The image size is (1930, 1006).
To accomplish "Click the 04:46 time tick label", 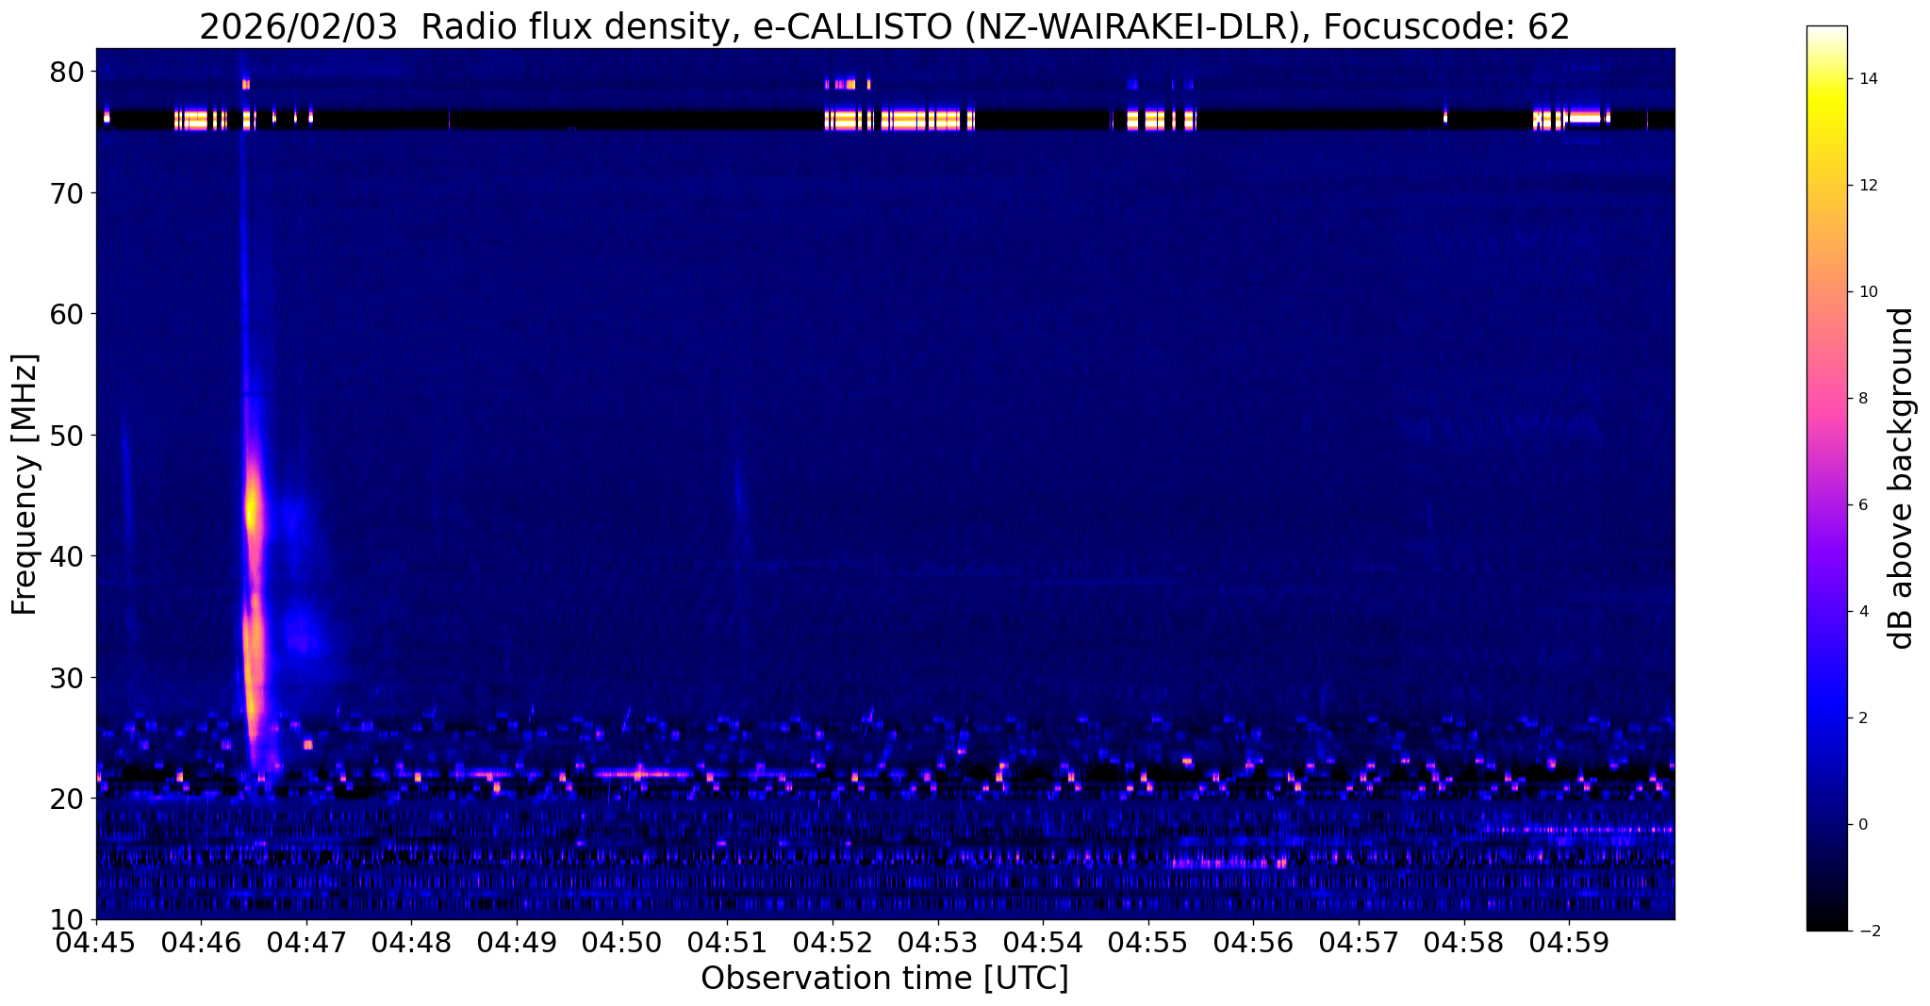I will point(200,942).
